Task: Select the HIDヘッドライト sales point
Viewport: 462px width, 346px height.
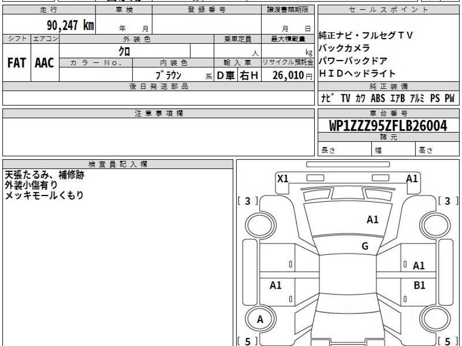Action: pyautogui.click(x=357, y=74)
